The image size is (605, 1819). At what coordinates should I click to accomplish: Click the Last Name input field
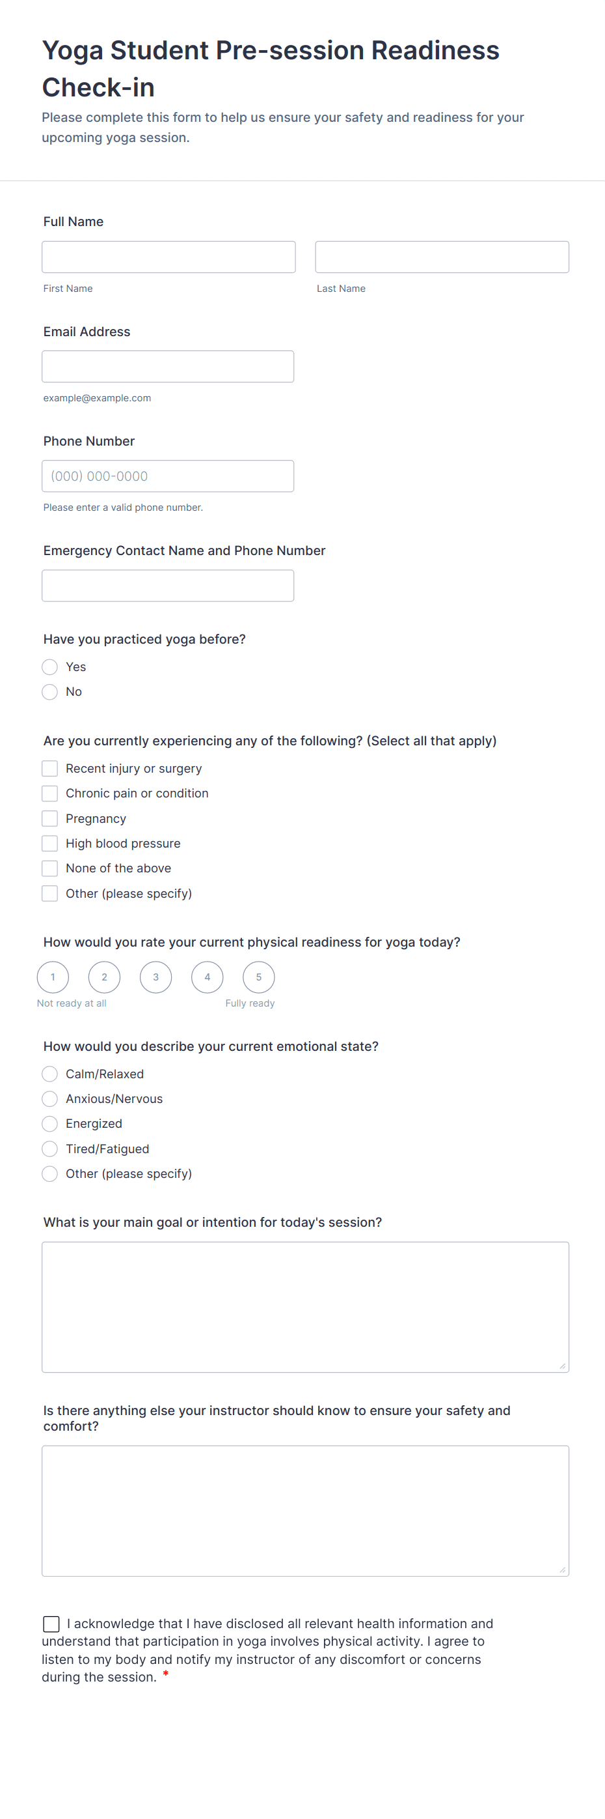coord(442,257)
